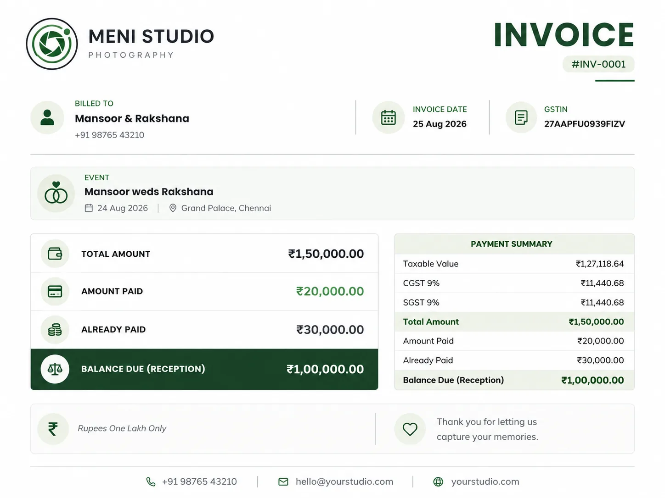
Task: Click the Amount Paid row label in Payment Summary
Action: [x=428, y=341]
